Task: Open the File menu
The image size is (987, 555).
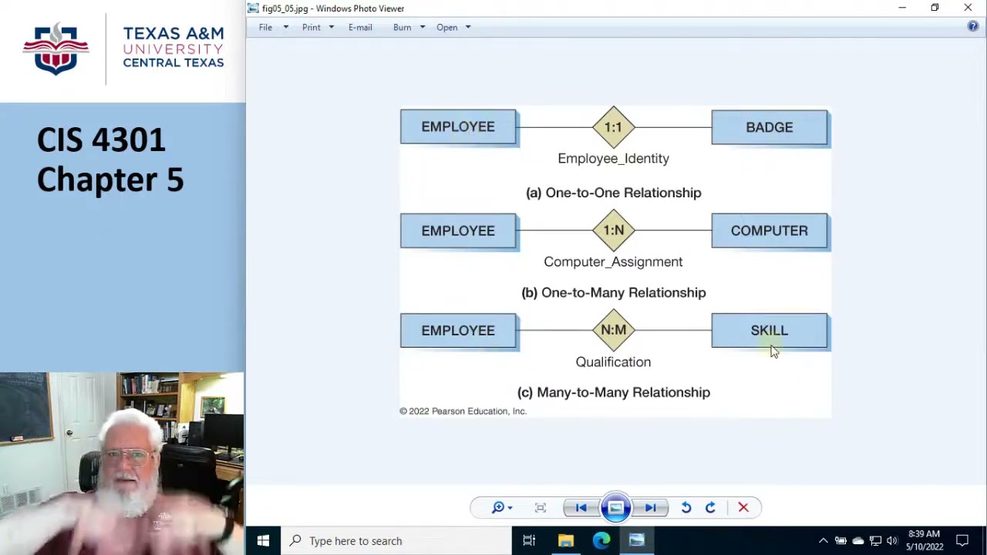Action: coord(265,27)
